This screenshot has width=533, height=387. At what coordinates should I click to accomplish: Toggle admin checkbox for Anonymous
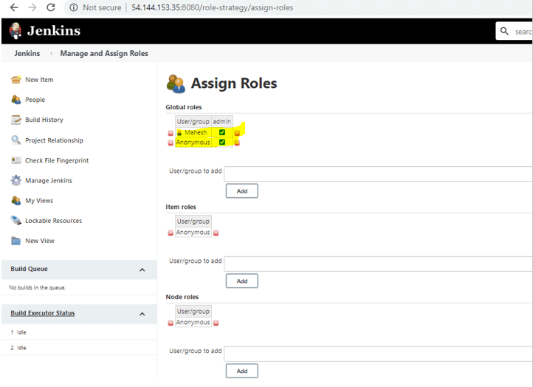tap(222, 142)
